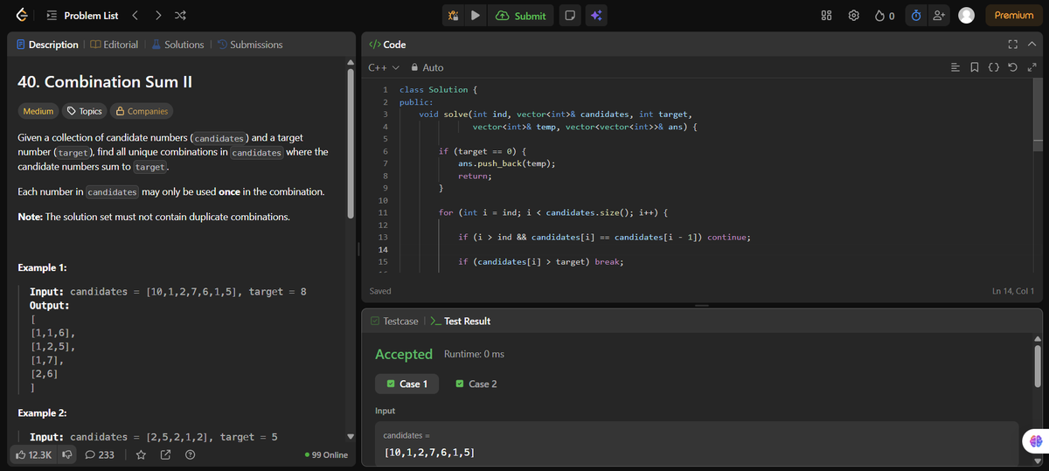Viewport: 1049px width, 471px height.
Task: Select Case 1 result
Action: 406,384
